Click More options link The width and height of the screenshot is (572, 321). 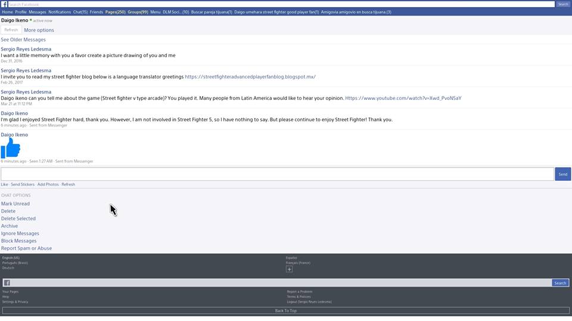point(39,30)
